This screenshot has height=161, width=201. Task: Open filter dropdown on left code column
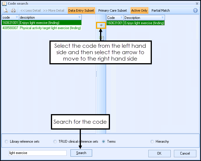click(16, 17)
